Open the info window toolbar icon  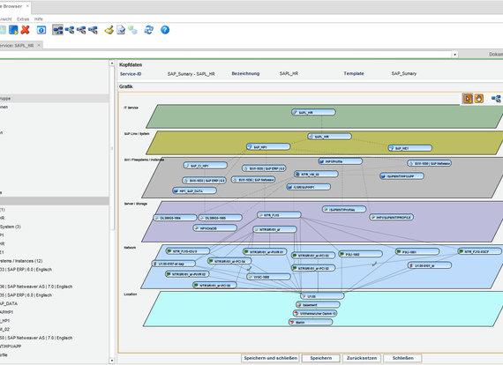click(x=41, y=30)
